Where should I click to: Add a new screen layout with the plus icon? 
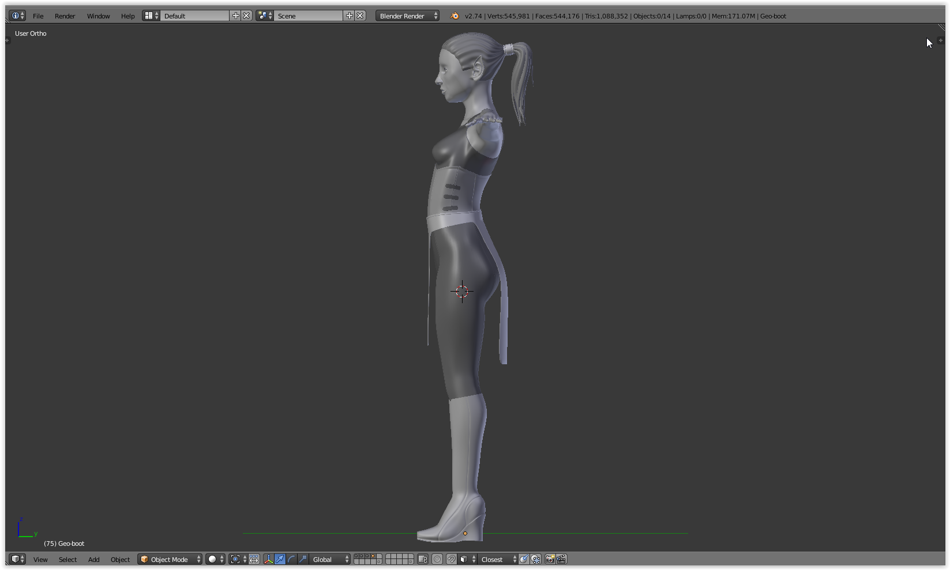(x=235, y=16)
